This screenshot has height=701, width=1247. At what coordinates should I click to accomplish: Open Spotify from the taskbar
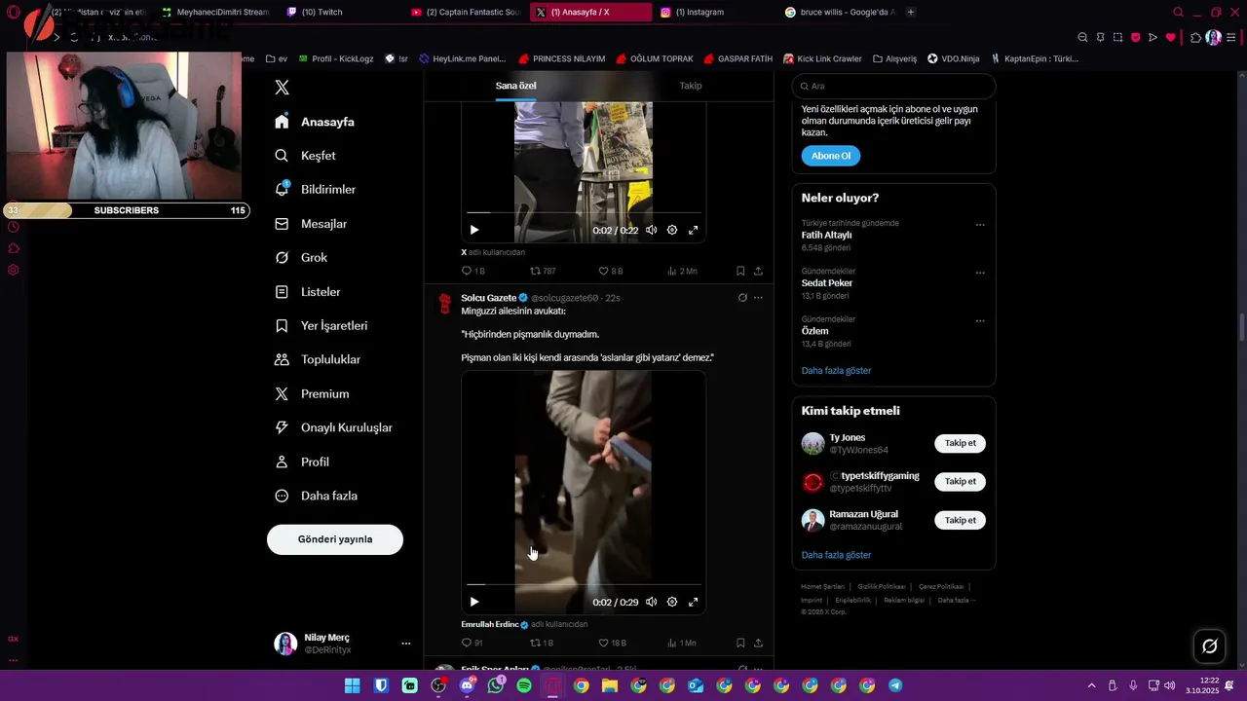524,685
